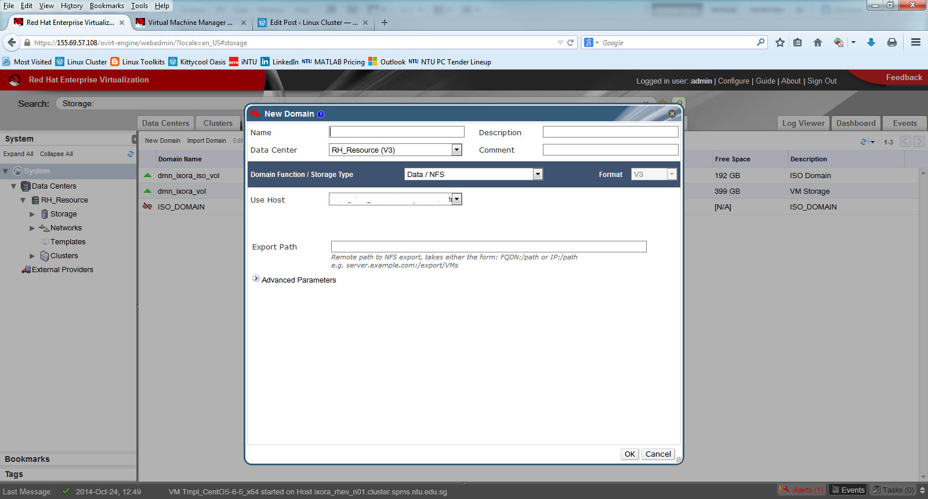Collapse the RH_Resource tree node
This screenshot has width=928, height=499.
click(x=23, y=200)
